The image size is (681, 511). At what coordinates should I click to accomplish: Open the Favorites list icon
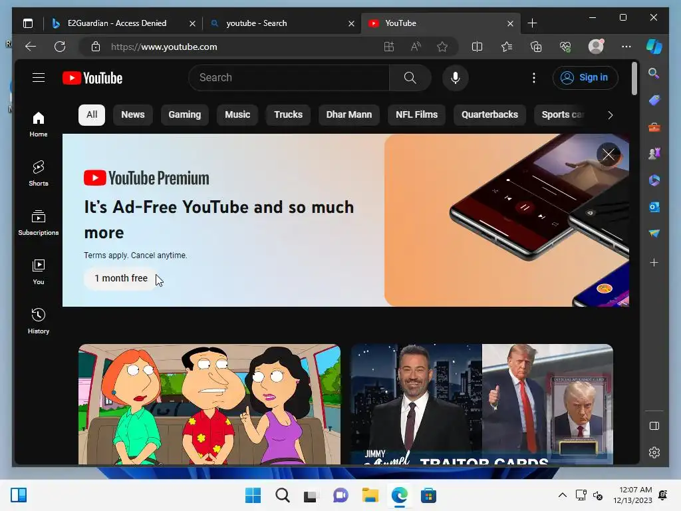tap(506, 47)
